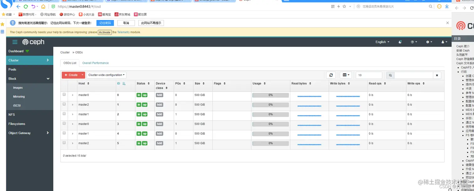The height and width of the screenshot is (191, 474).
Task: Sort the table by ID column
Action: pos(121,83)
